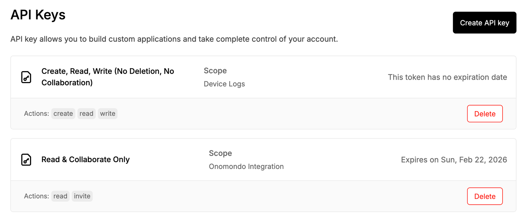
Task: Click the Create API key button
Action: 484,23
